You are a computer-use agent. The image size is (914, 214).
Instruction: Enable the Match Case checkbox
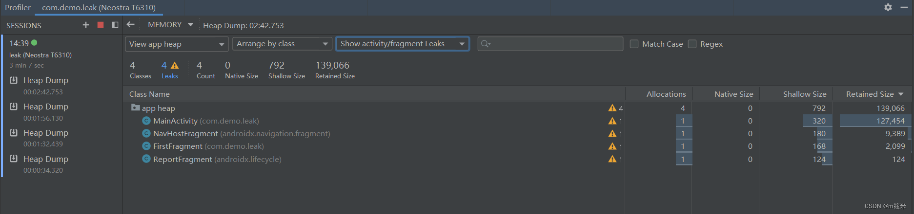pyautogui.click(x=634, y=44)
